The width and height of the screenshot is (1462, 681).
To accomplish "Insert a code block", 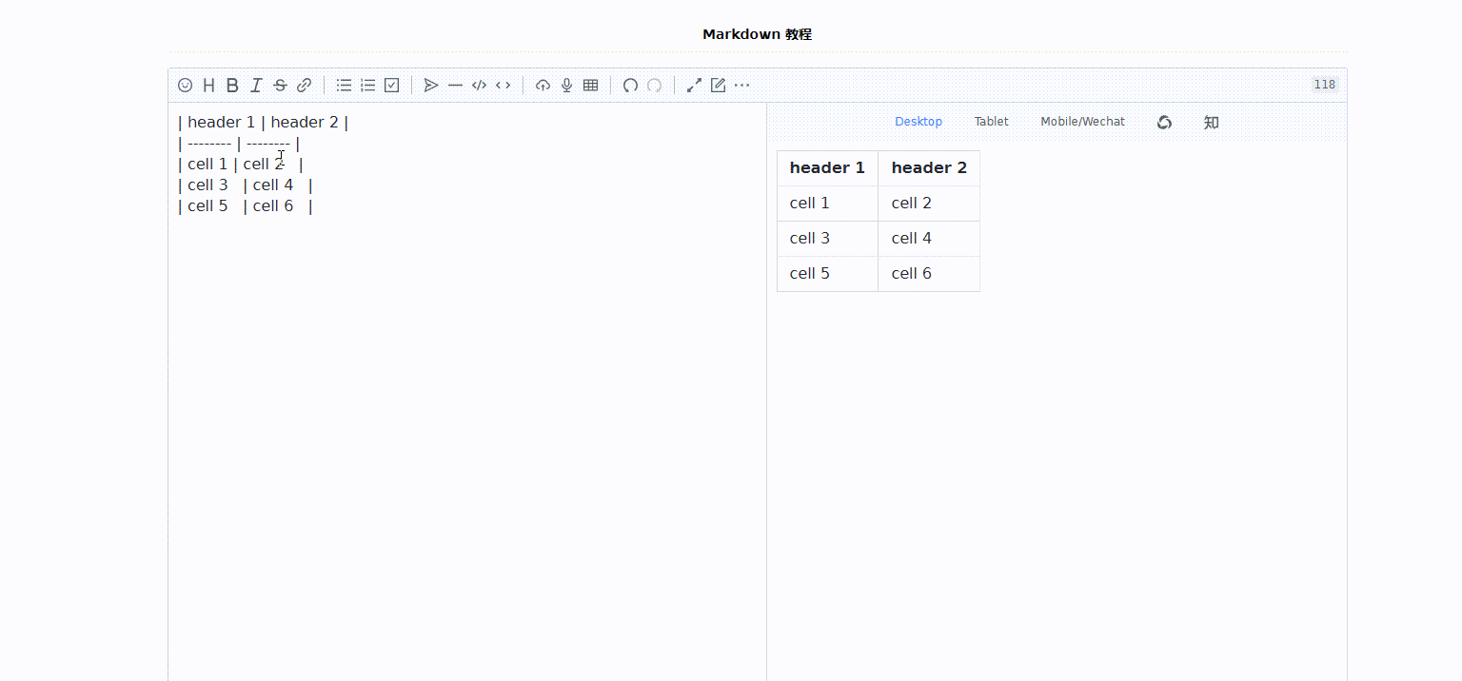I will coord(479,86).
